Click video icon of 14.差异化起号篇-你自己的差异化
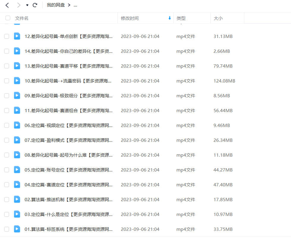 click(x=17, y=51)
